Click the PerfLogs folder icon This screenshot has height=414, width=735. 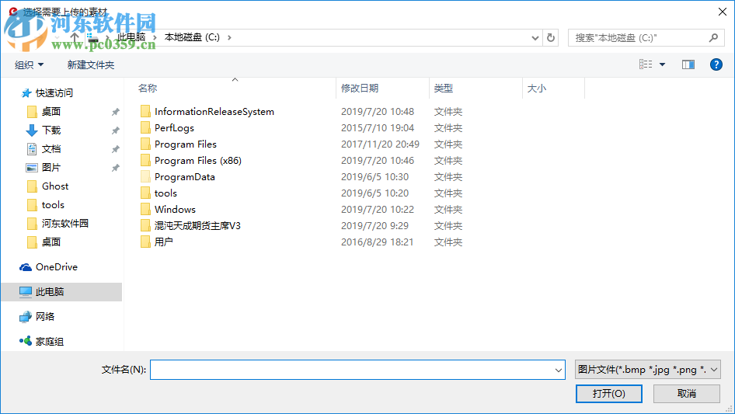[146, 127]
